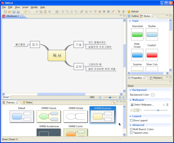Click the drill down arrow icon
The width and height of the screenshot is (174, 143).
(119, 12)
